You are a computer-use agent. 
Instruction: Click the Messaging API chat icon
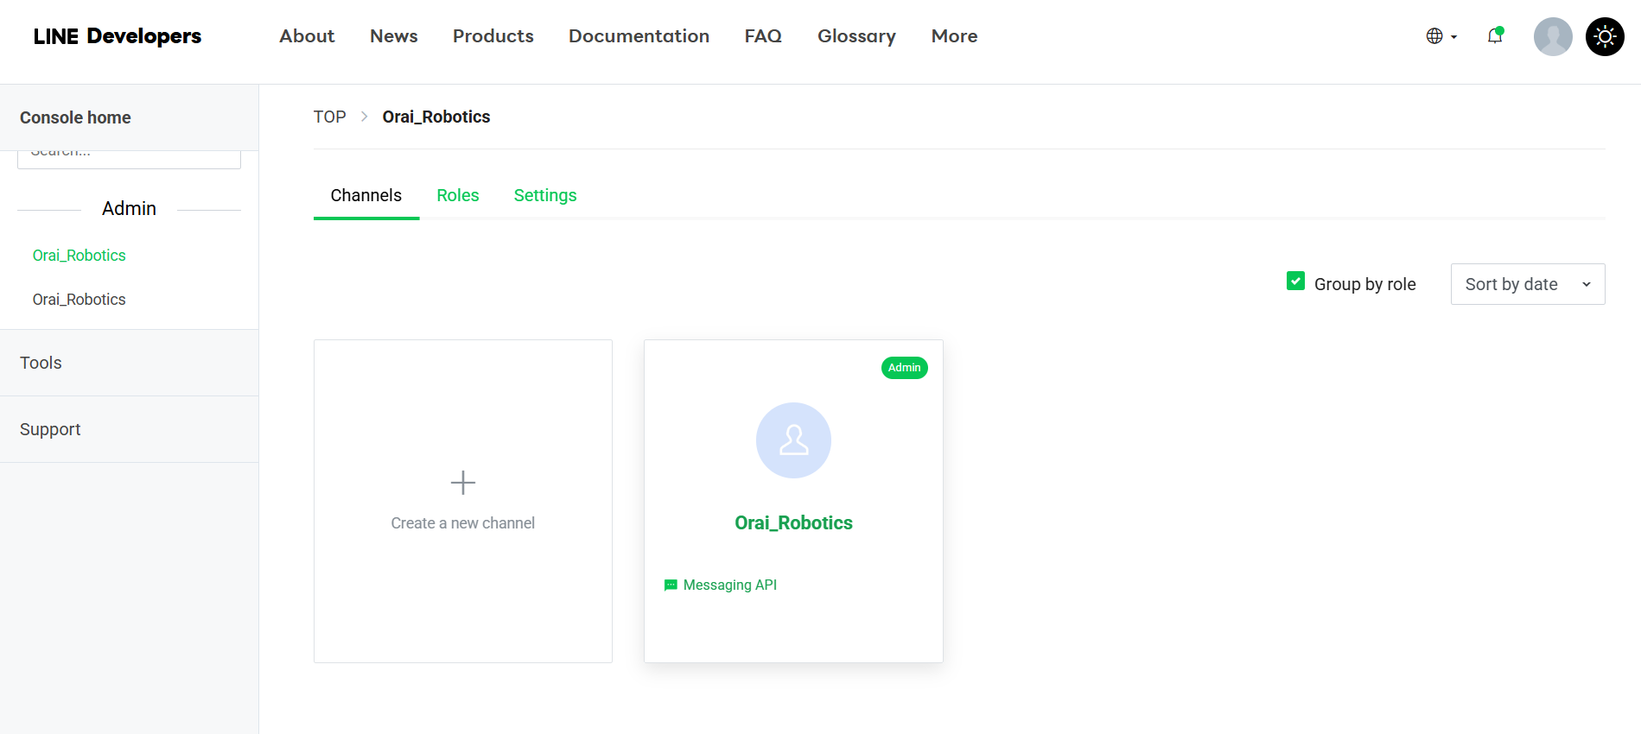click(671, 585)
